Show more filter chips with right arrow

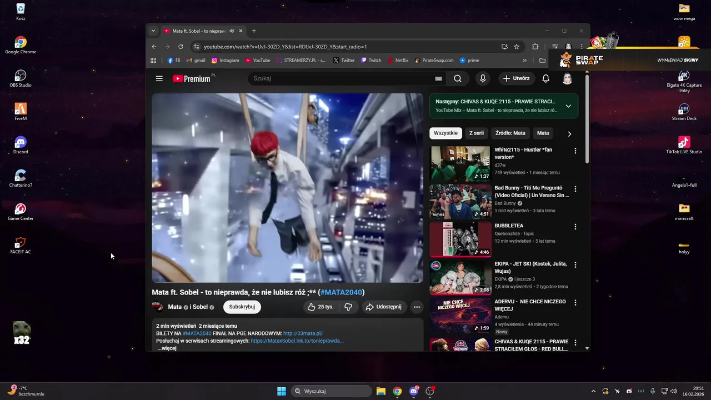[x=569, y=134]
